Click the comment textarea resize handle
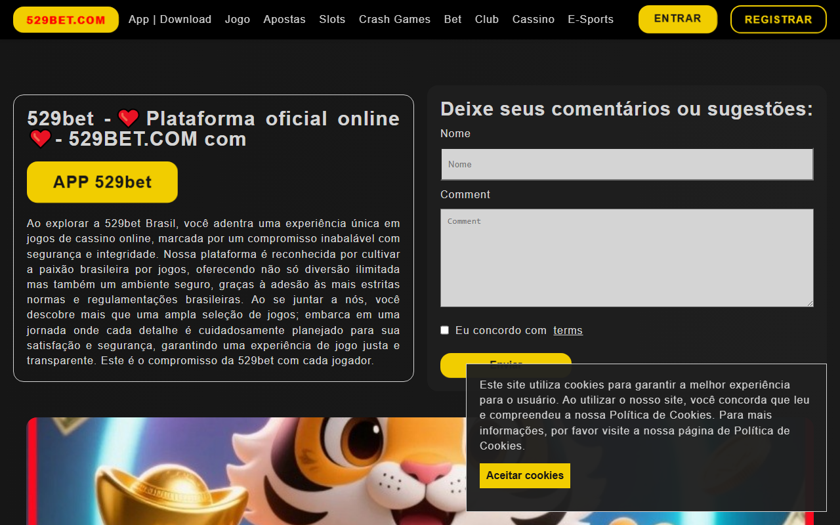The height and width of the screenshot is (525, 840). point(810,303)
